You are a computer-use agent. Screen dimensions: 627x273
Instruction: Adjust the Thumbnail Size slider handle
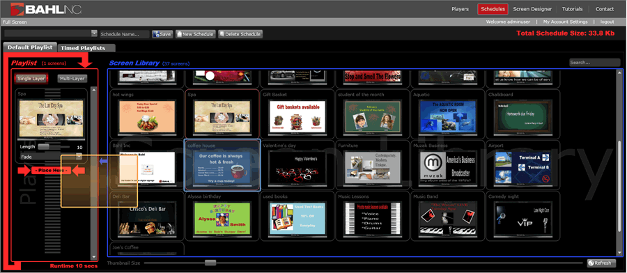[x=210, y=263]
